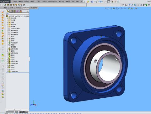Click the Open file folder icon
Image resolution: width=151 pixels, height=114 pixels.
point(88,2)
